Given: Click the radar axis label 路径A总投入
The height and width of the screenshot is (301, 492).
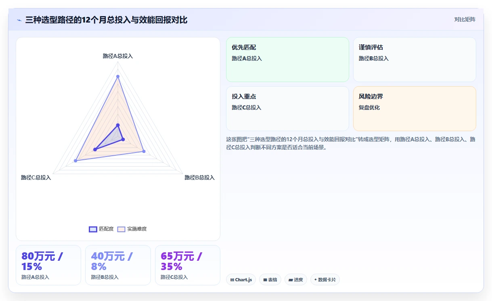Looking at the screenshot, I should 118,56.
